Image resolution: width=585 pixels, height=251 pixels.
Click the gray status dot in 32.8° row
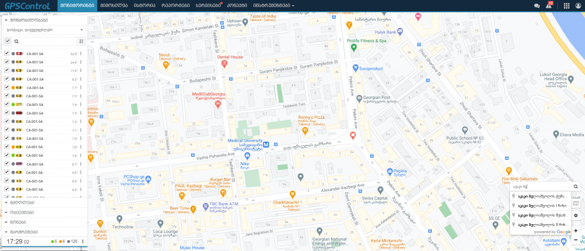[13, 54]
